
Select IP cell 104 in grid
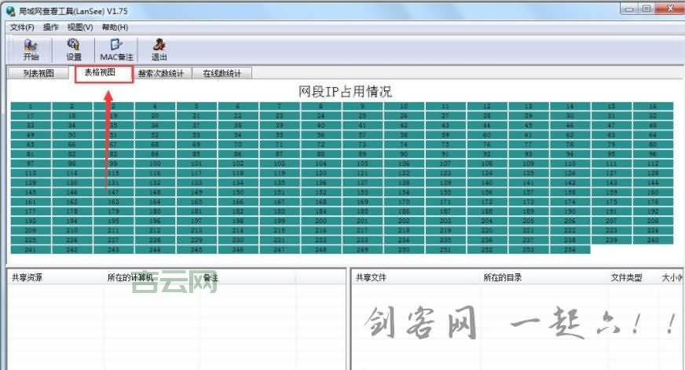click(x=321, y=163)
